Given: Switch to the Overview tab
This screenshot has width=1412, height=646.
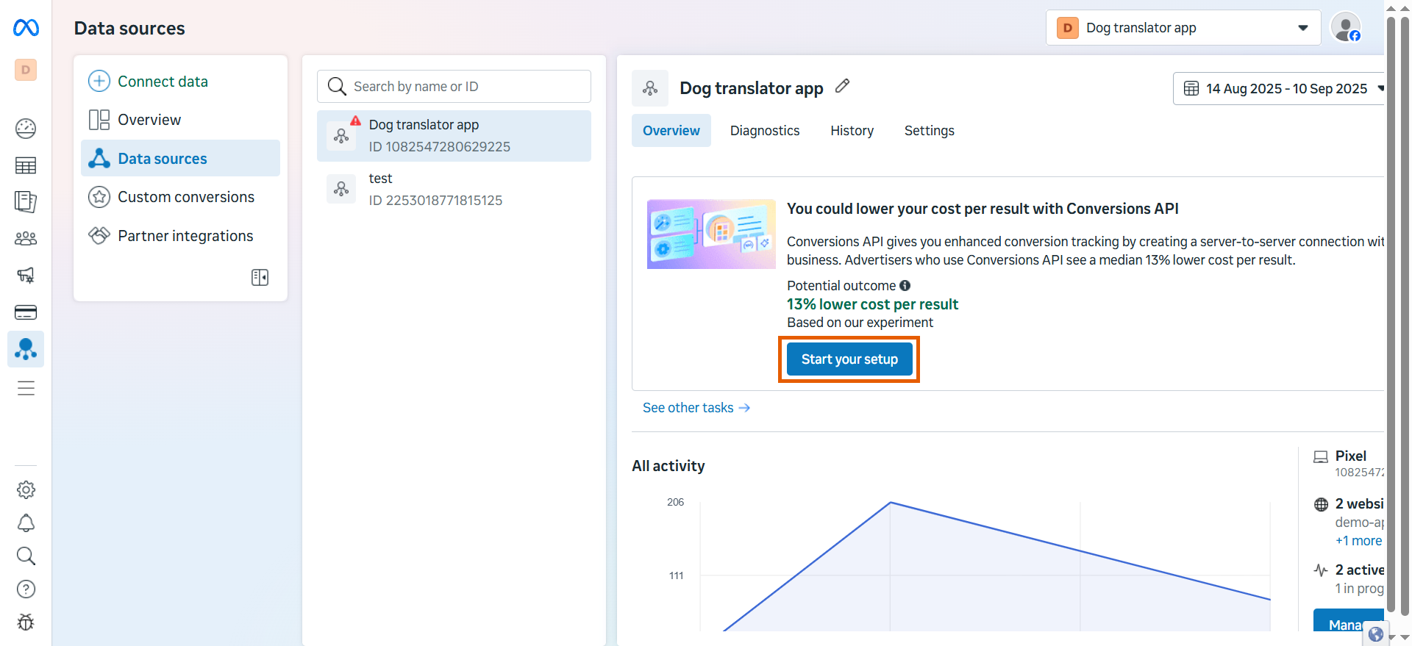Looking at the screenshot, I should [x=671, y=130].
